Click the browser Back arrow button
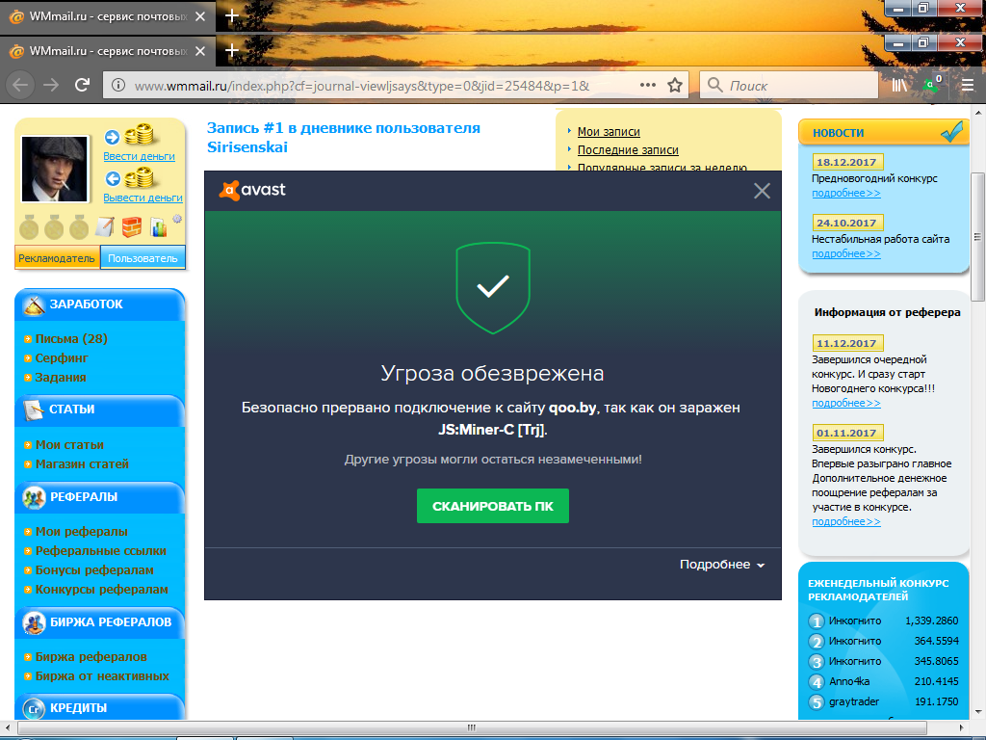 (x=21, y=85)
